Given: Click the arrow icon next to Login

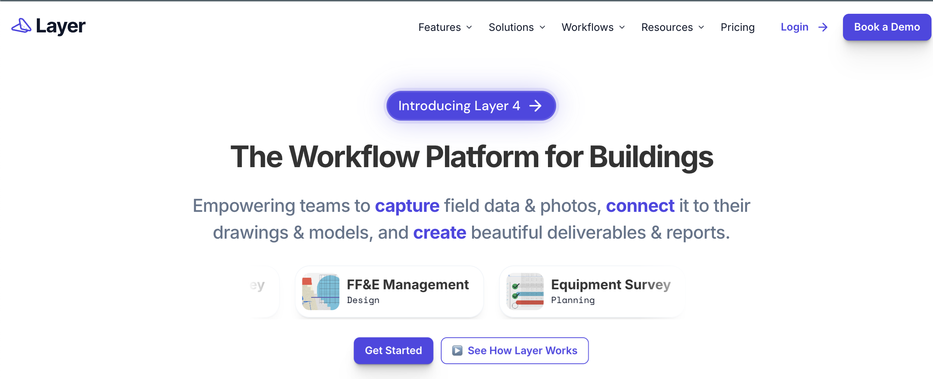Looking at the screenshot, I should coord(823,27).
